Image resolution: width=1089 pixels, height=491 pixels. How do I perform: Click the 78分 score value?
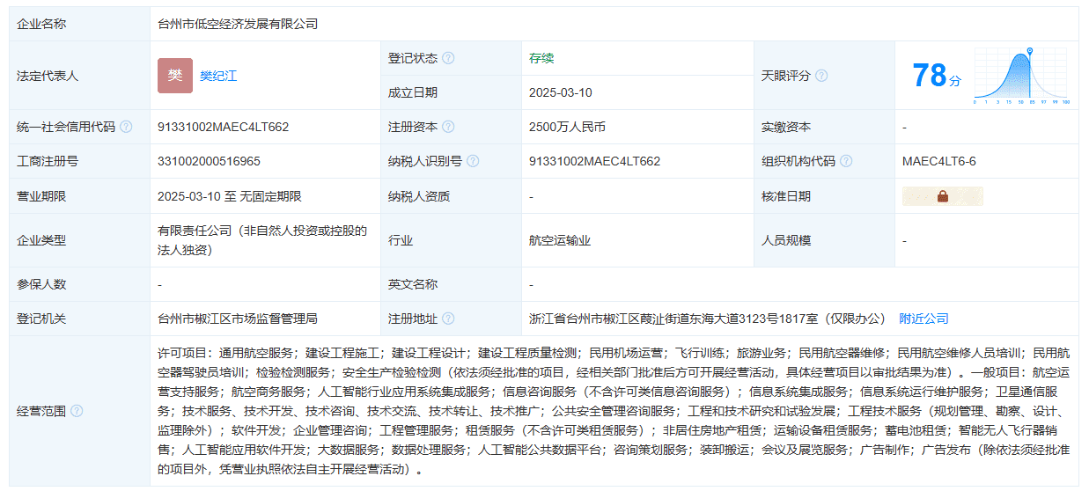pyautogui.click(x=937, y=76)
